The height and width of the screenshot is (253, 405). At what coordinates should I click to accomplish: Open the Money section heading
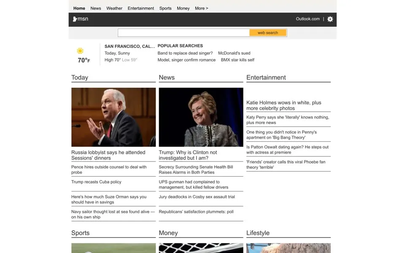click(168, 233)
